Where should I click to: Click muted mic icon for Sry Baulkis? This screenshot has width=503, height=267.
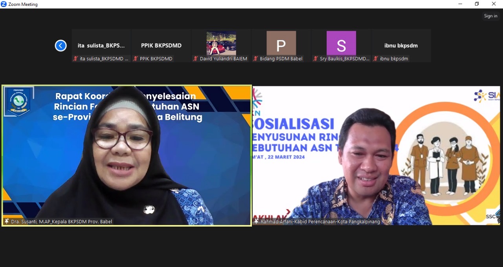coord(316,59)
